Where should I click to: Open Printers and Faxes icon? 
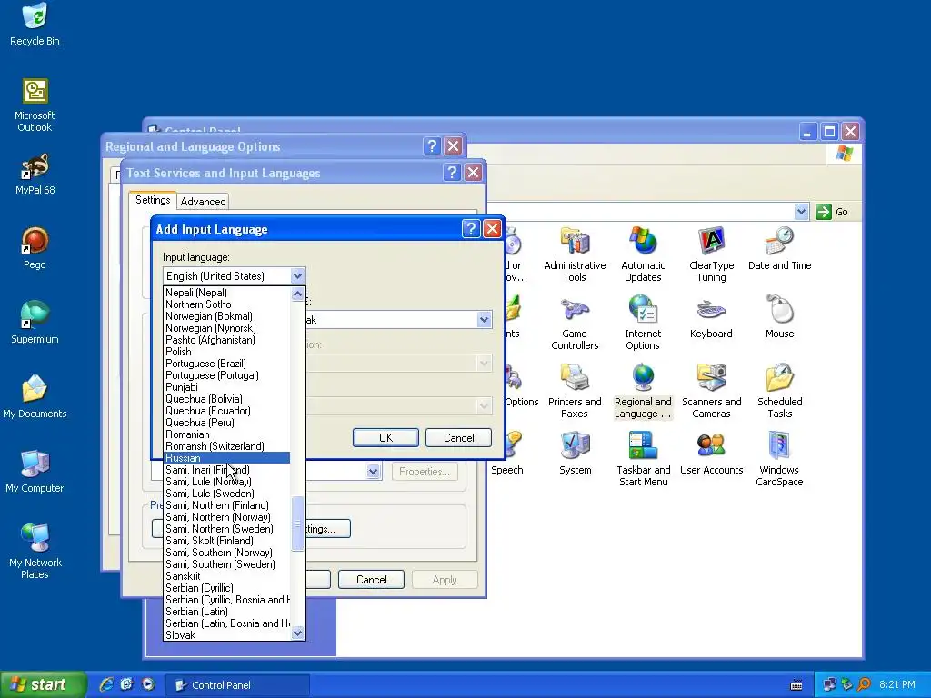(575, 391)
